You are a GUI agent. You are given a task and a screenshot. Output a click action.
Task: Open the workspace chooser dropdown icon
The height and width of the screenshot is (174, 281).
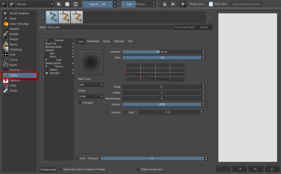point(183,4)
